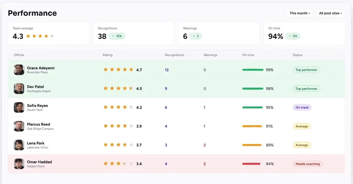The width and height of the screenshot is (353, 184).
Task: Sort by the Warnings column header
Action: point(210,55)
